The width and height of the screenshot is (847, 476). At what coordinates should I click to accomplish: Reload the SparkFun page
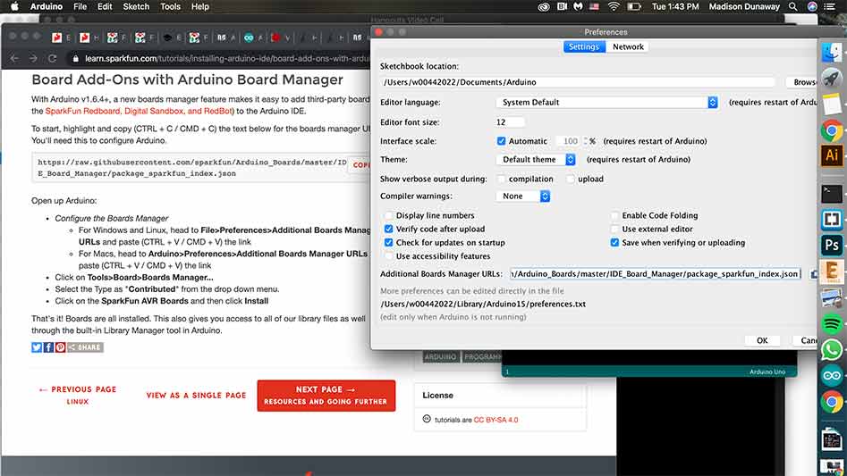53,58
